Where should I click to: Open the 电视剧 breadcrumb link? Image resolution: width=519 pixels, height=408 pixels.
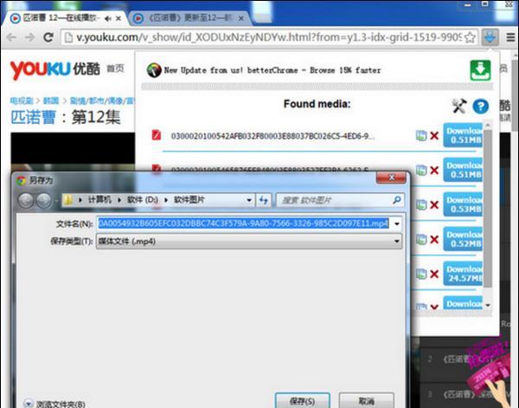tap(22, 100)
